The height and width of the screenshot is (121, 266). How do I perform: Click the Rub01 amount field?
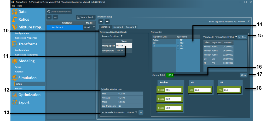173,90
